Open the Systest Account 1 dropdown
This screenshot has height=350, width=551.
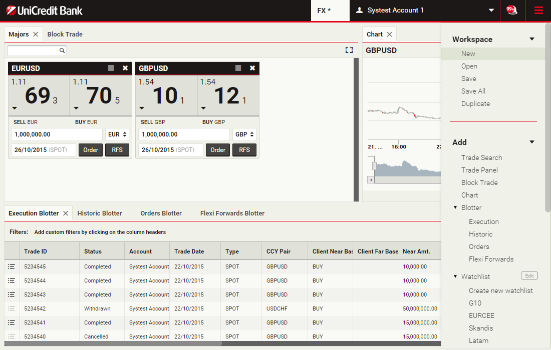pyautogui.click(x=491, y=10)
